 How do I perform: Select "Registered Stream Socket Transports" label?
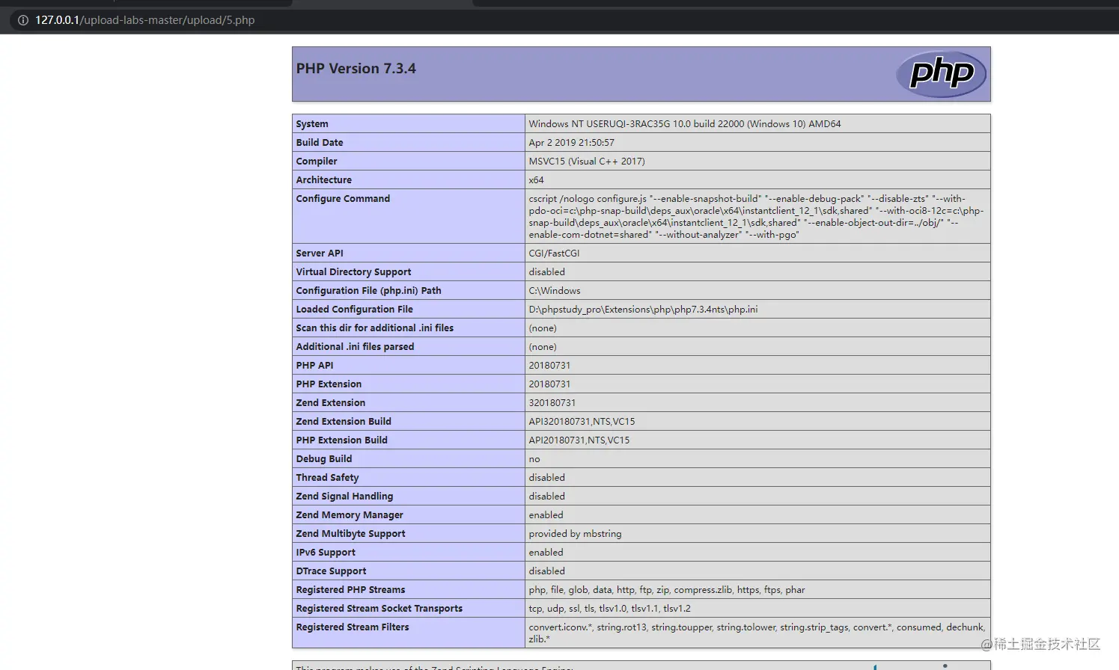(x=379, y=609)
